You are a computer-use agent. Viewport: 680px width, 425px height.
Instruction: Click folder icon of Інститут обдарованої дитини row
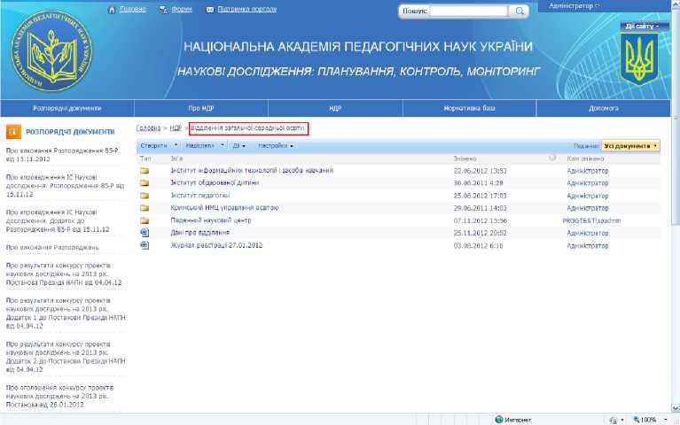point(145,183)
